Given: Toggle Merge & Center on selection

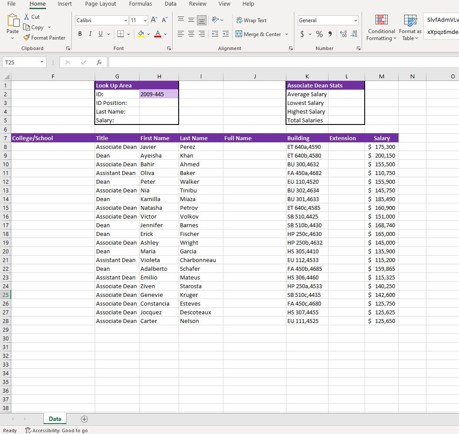Looking at the screenshot, I should [259, 34].
